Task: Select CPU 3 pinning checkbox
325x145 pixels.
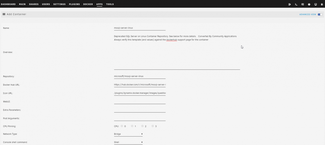Action: click(x=152, y=126)
